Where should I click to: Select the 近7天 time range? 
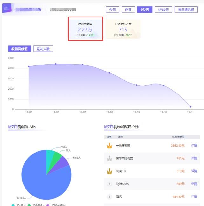tap(145, 10)
